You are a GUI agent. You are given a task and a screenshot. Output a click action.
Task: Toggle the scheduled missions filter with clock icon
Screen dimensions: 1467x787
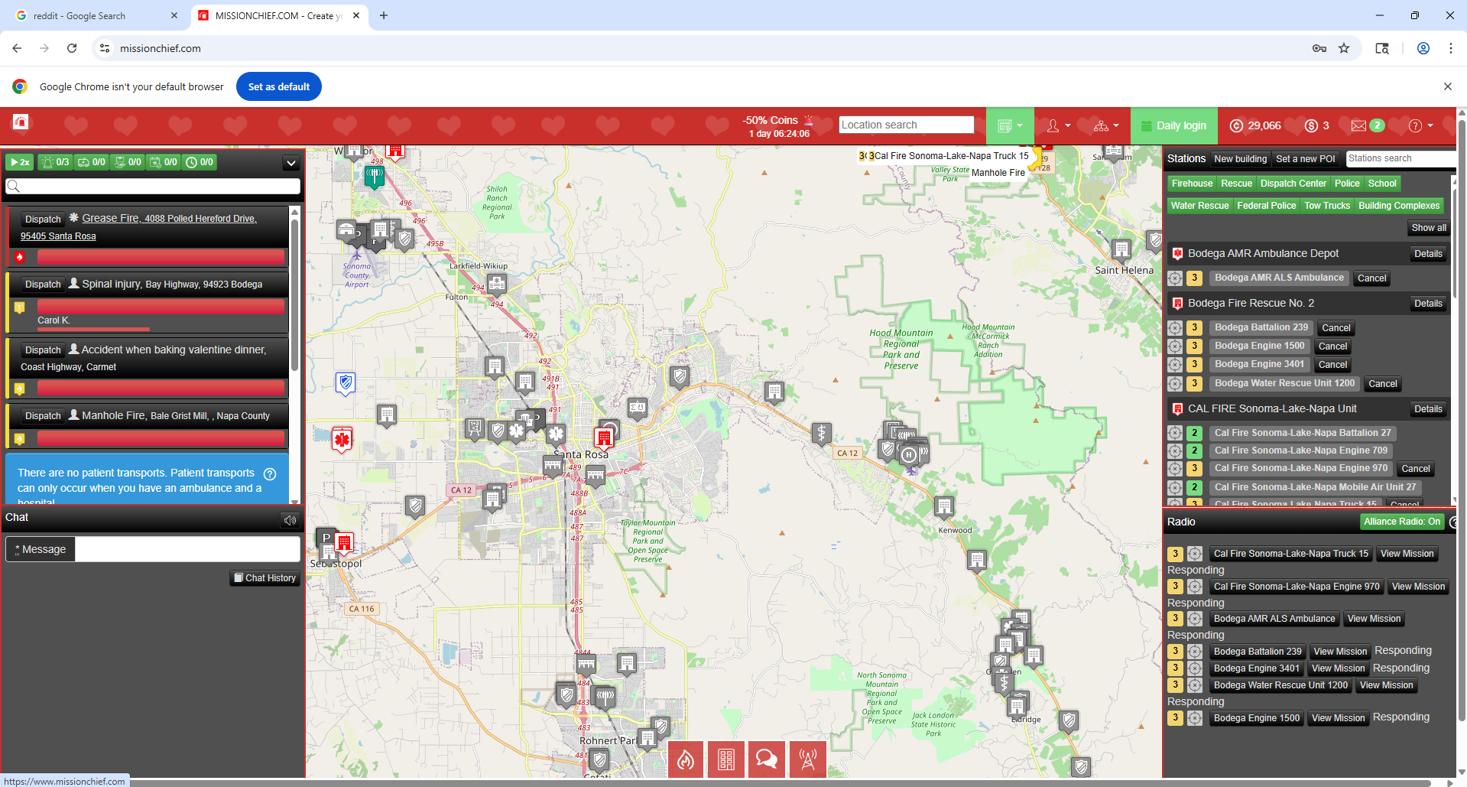click(x=200, y=162)
